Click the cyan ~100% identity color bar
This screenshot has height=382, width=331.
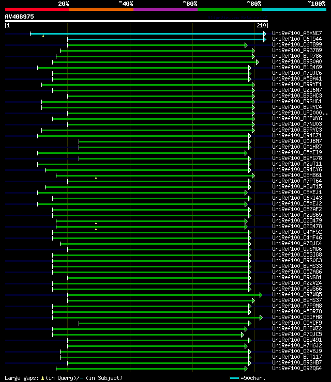294,9
